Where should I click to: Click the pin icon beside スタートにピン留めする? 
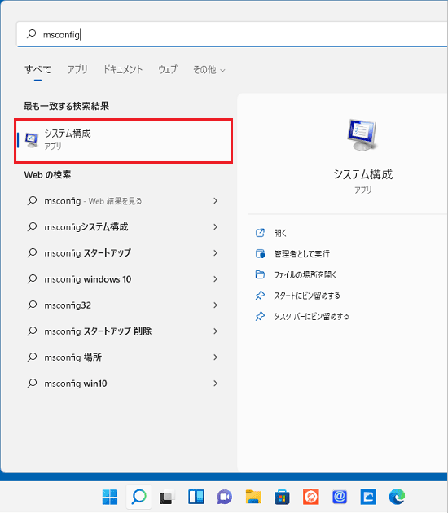260,296
